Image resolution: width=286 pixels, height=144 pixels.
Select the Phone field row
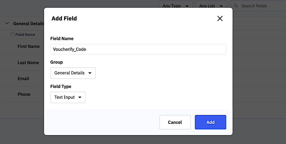24,94
